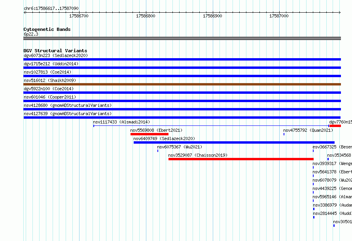Screen dimensions: 352x241
Task: Open variant nsv5569808 (Ebert2021) label
Action: tap(156, 130)
